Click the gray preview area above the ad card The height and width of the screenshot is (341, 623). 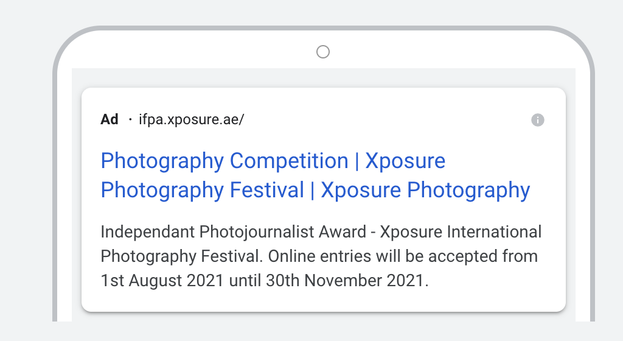coord(324,78)
